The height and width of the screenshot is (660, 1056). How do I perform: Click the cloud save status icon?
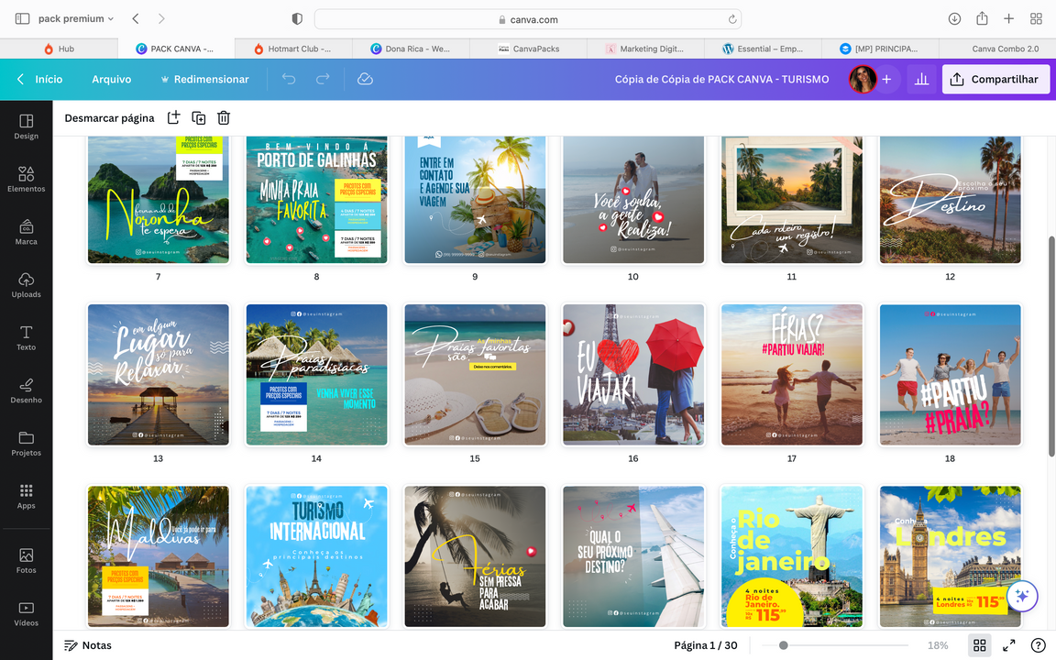[x=365, y=80]
